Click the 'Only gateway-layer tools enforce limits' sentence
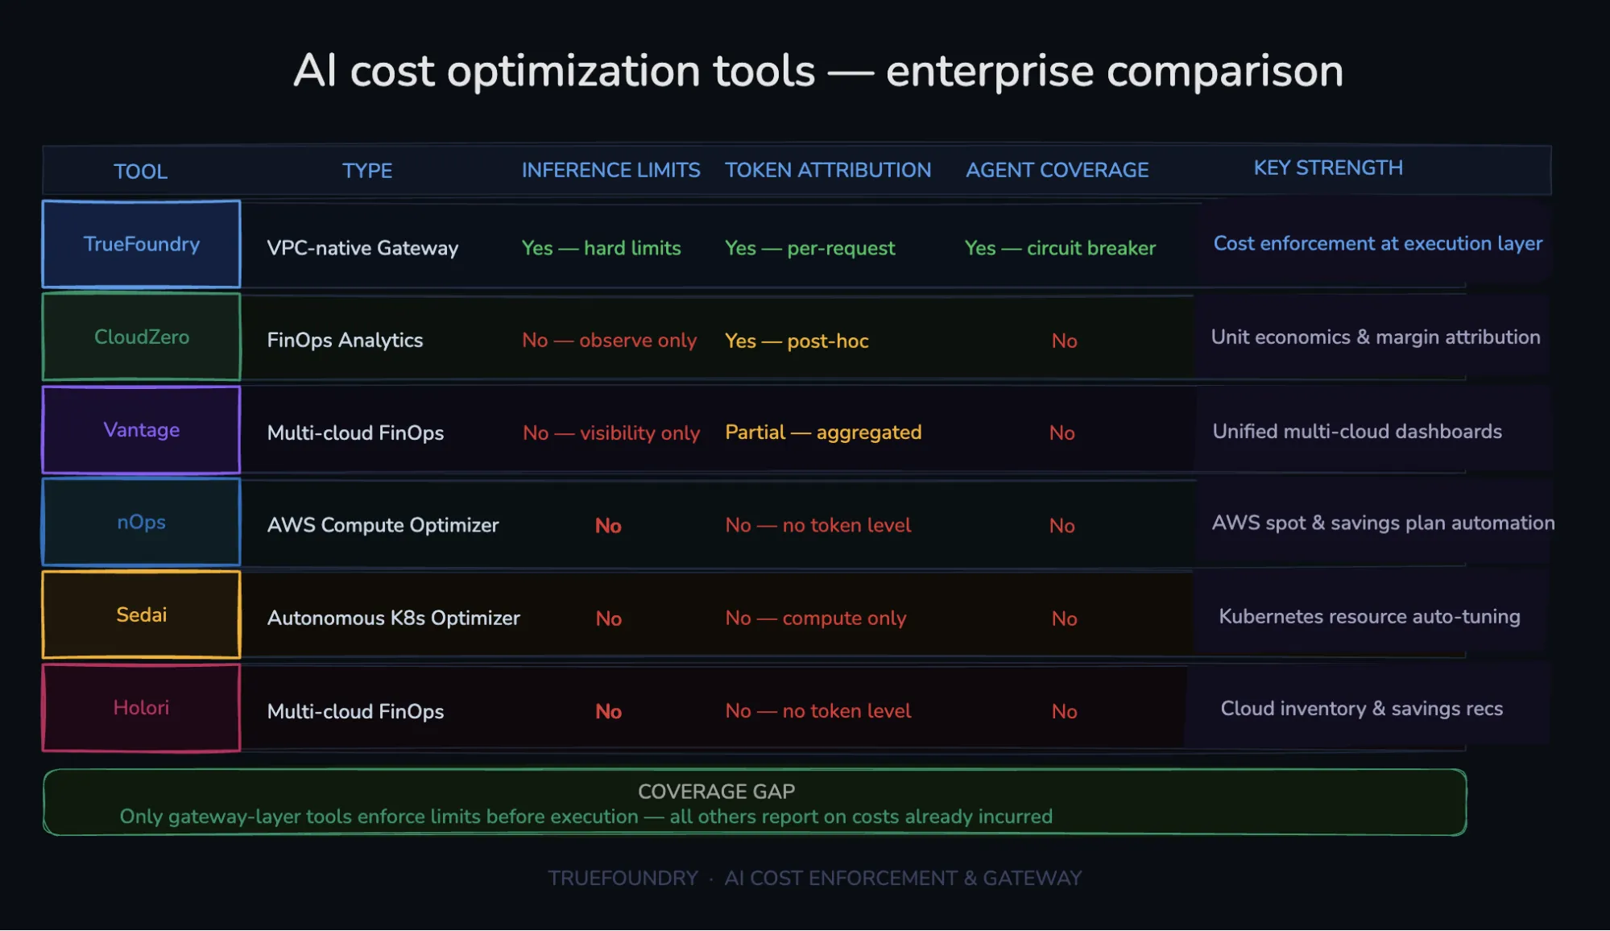Screen dimensions: 1610x931 [586, 817]
